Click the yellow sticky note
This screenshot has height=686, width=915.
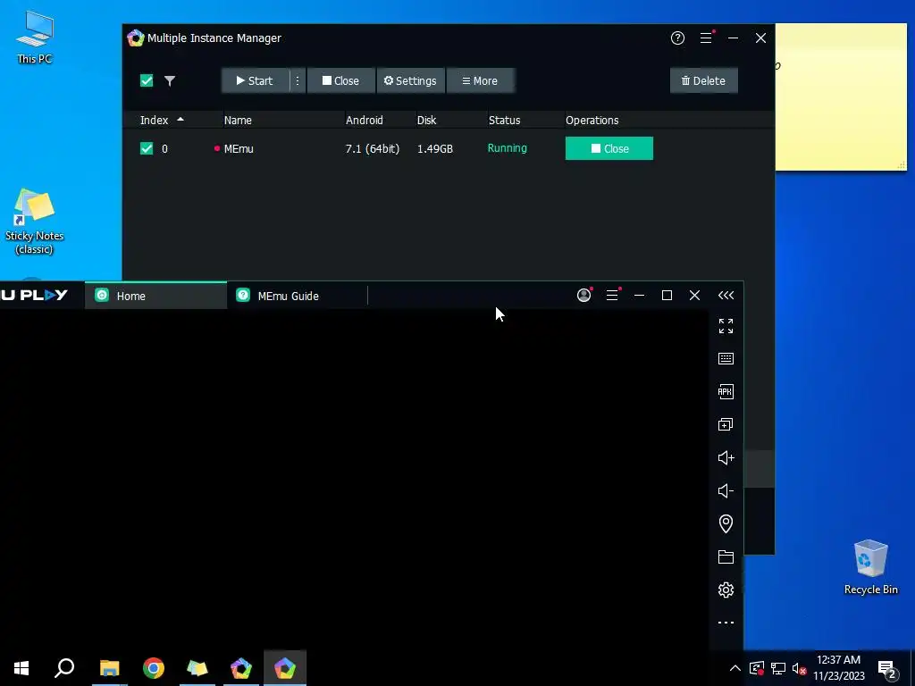(841, 96)
